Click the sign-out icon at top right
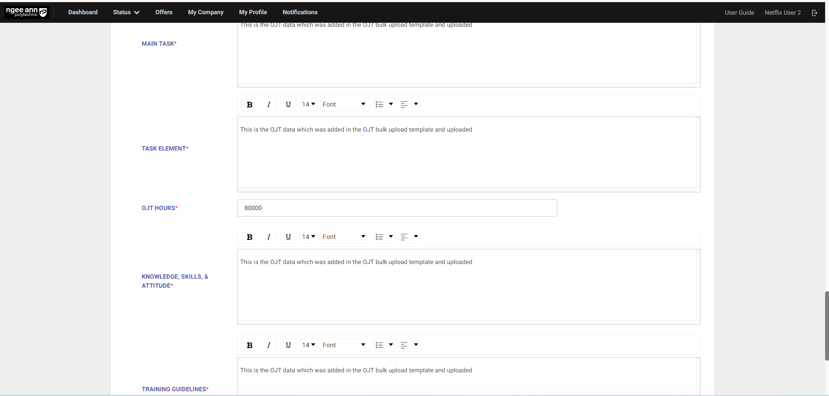829x396 pixels. [x=815, y=13]
